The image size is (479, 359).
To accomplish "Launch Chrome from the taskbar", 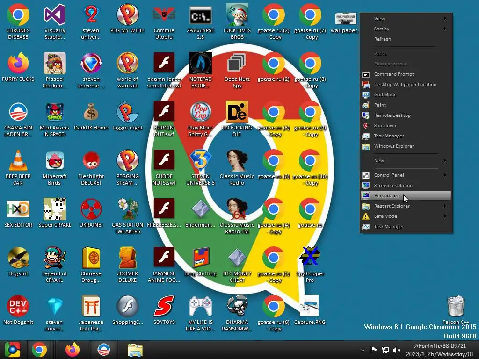I will [39, 350].
